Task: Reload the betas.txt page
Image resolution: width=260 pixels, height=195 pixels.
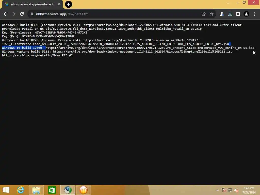Action: click(x=22, y=14)
